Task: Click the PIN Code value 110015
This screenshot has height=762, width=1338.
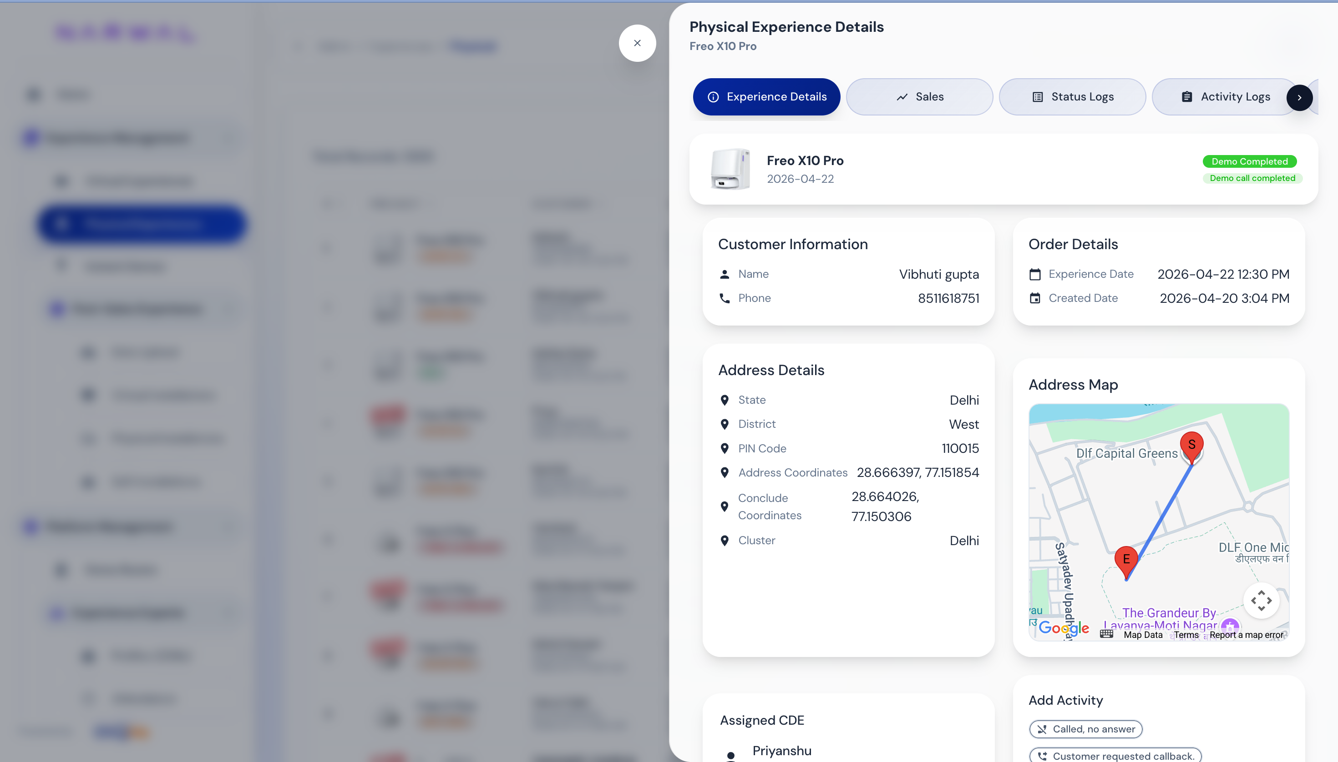Action: pyautogui.click(x=960, y=448)
